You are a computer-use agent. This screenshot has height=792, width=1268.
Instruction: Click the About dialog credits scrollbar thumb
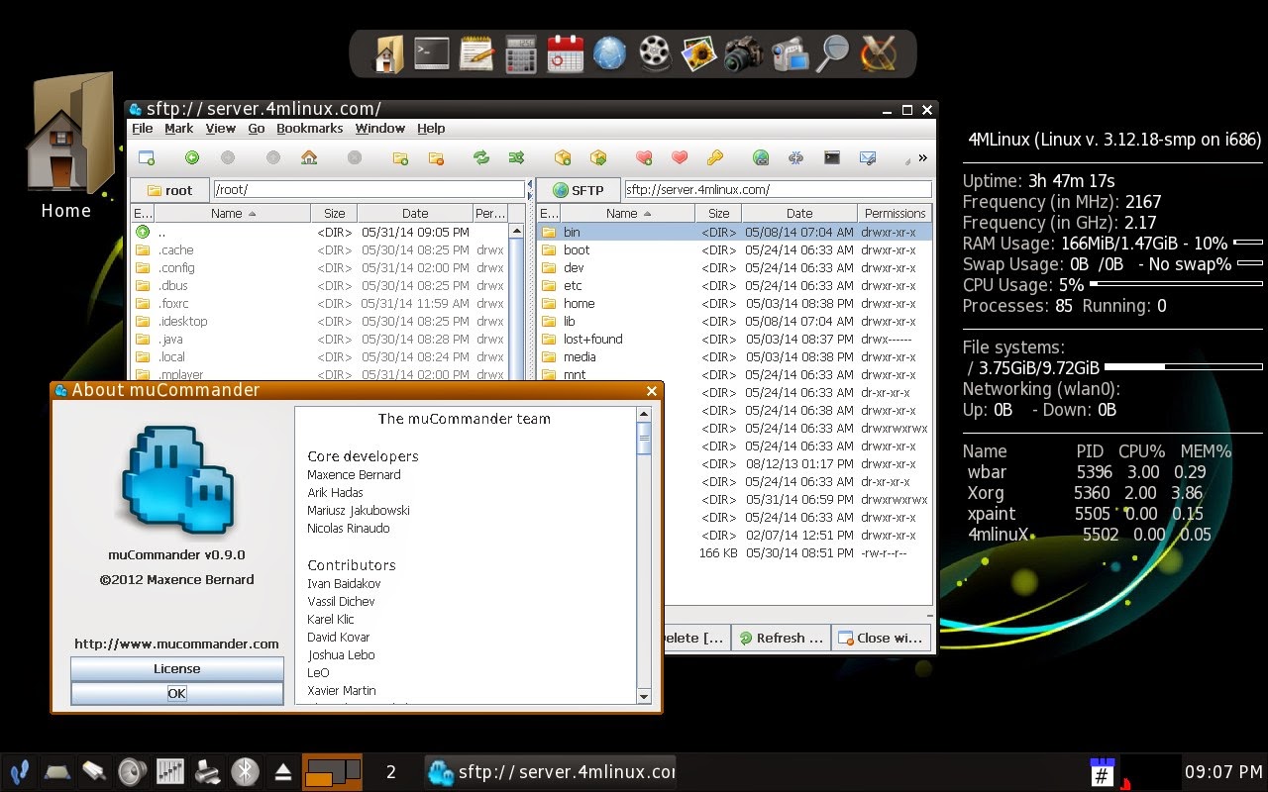coord(644,438)
